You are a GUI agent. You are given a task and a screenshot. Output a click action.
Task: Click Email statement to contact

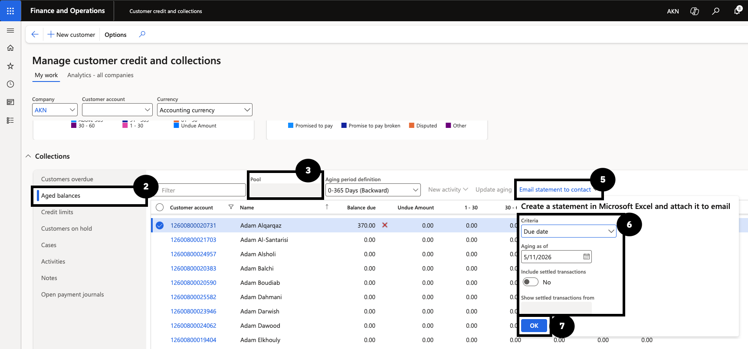[x=555, y=189]
